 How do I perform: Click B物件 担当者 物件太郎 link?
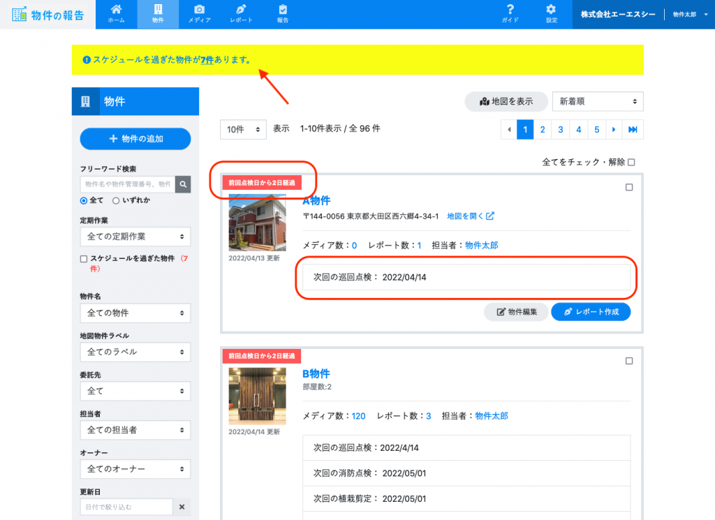pos(492,415)
